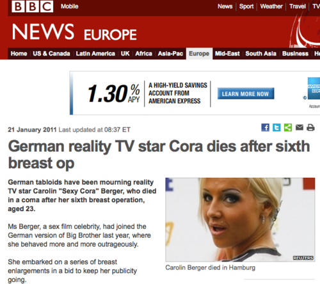Print the article printer icon
320x284 pixels.
(x=310, y=127)
